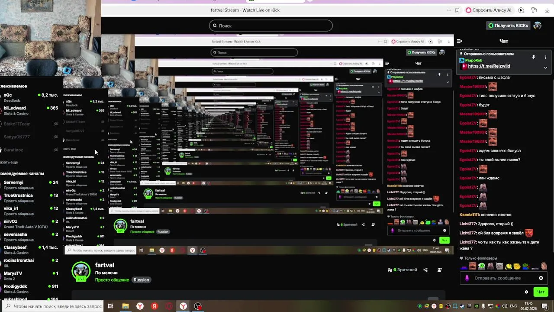The image size is (554, 312).
Task: Click the Поиск search field on Kick
Action: click(271, 26)
